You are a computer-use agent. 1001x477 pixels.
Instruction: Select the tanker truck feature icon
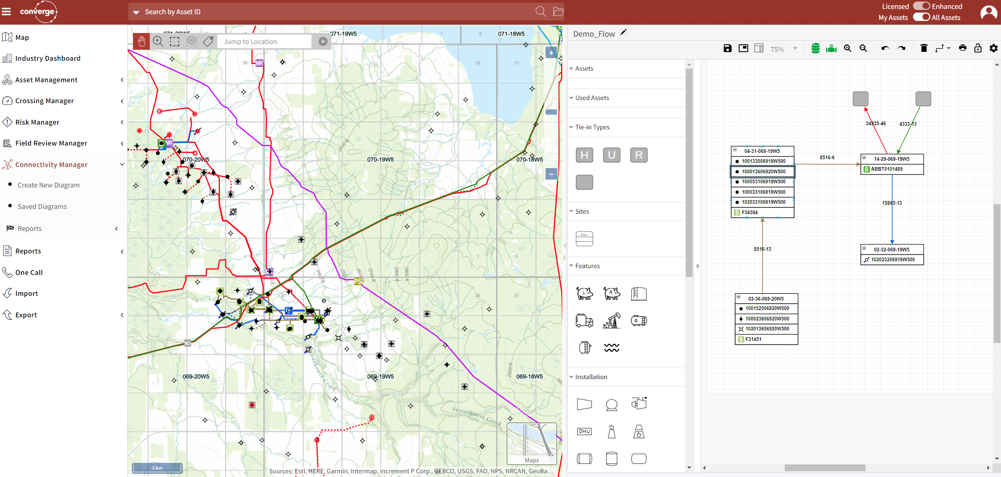585,320
